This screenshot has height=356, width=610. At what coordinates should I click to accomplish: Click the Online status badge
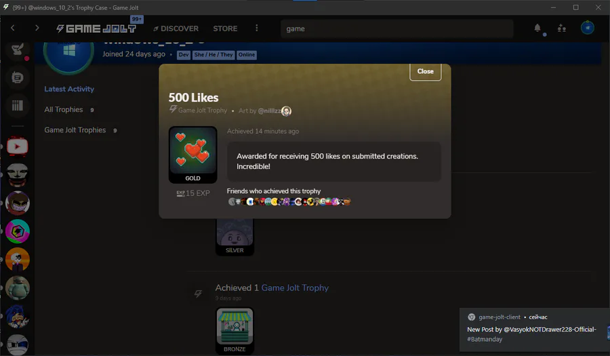(247, 55)
